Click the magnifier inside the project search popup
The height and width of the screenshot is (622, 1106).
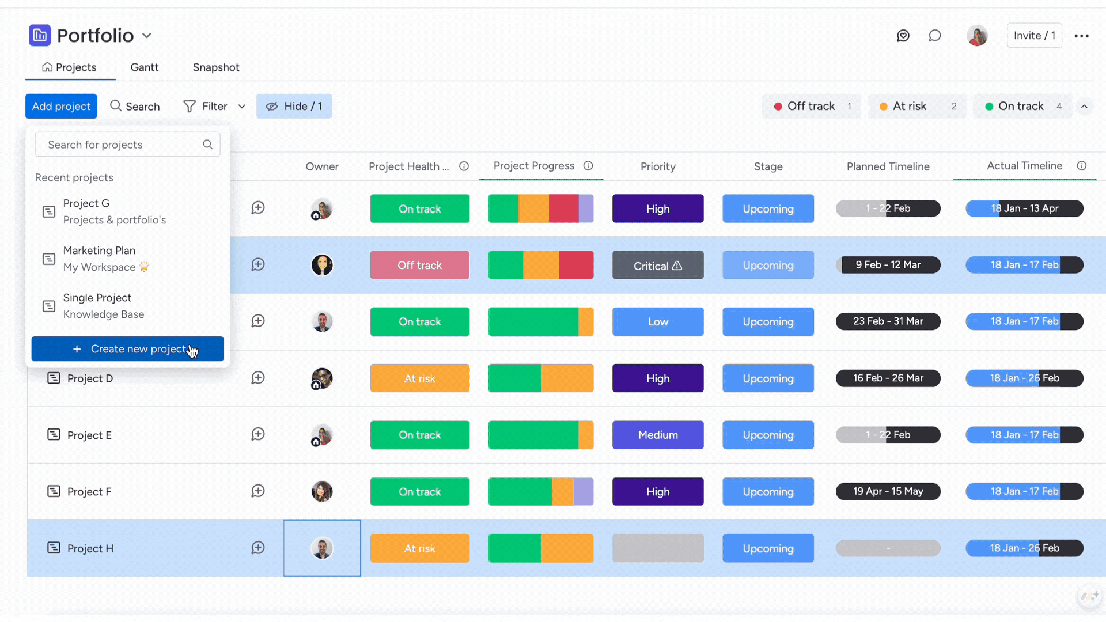click(x=207, y=144)
